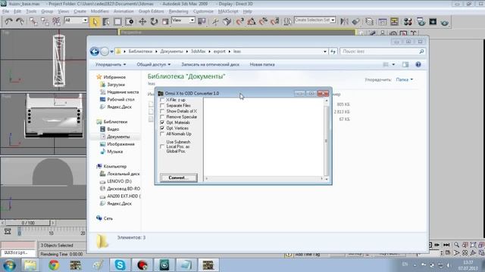Open the Material Editor icon

coord(408,21)
